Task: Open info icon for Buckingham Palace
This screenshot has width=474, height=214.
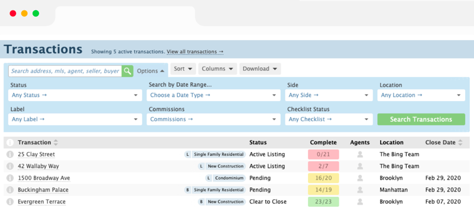Action: coord(10,190)
